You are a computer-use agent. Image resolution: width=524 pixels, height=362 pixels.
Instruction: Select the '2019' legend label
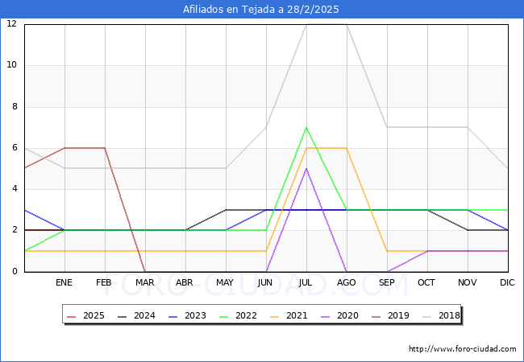(x=398, y=315)
